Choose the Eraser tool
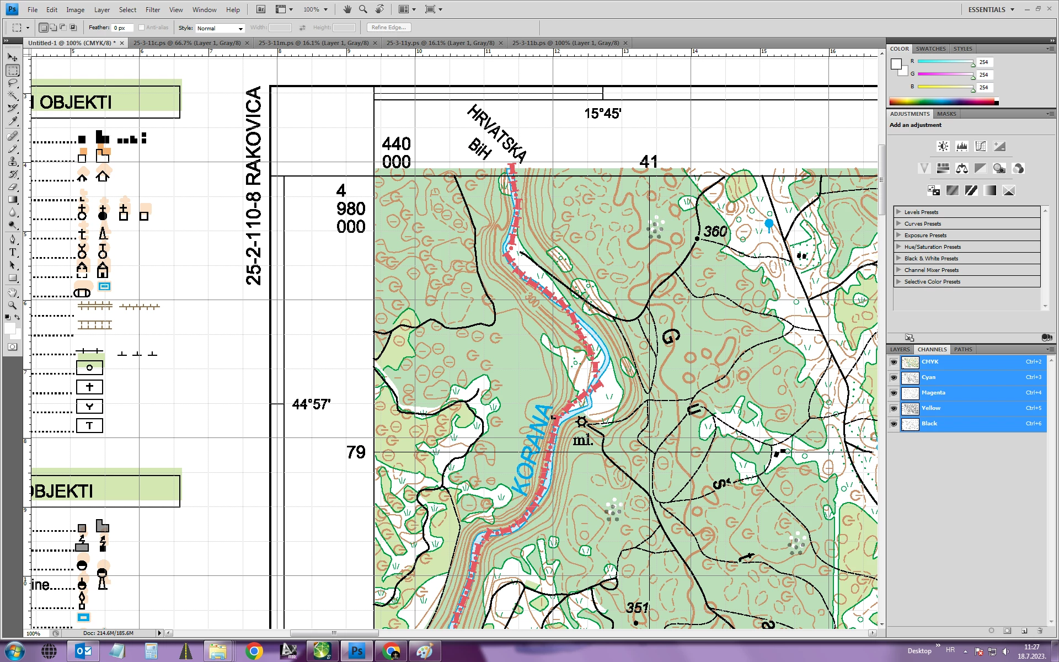1059x662 pixels. (13, 187)
